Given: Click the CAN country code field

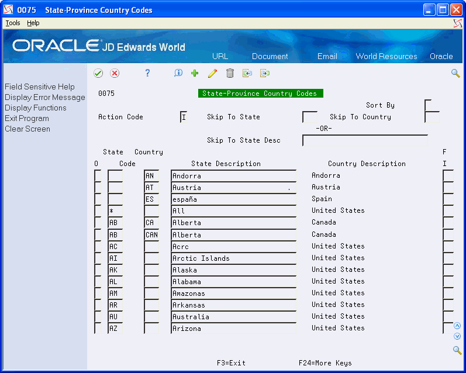Looking at the screenshot, I should point(151,235).
